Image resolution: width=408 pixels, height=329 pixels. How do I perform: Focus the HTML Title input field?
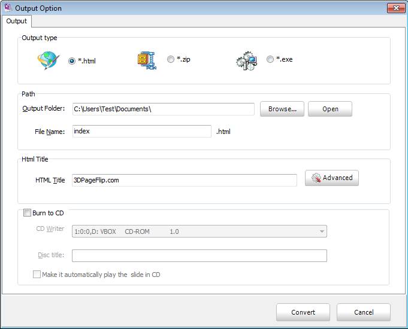pos(184,180)
